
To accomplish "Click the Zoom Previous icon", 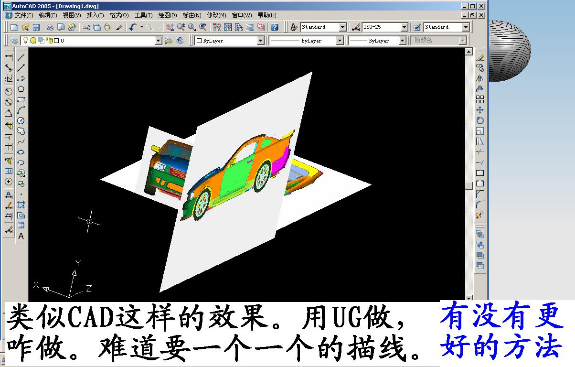I will [203, 27].
